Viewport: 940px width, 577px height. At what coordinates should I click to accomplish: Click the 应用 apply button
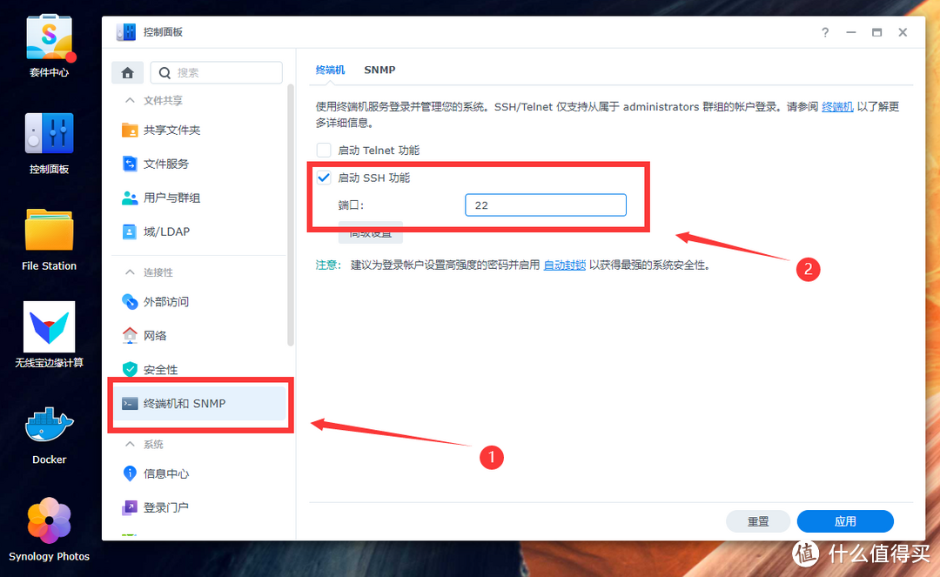pos(845,521)
